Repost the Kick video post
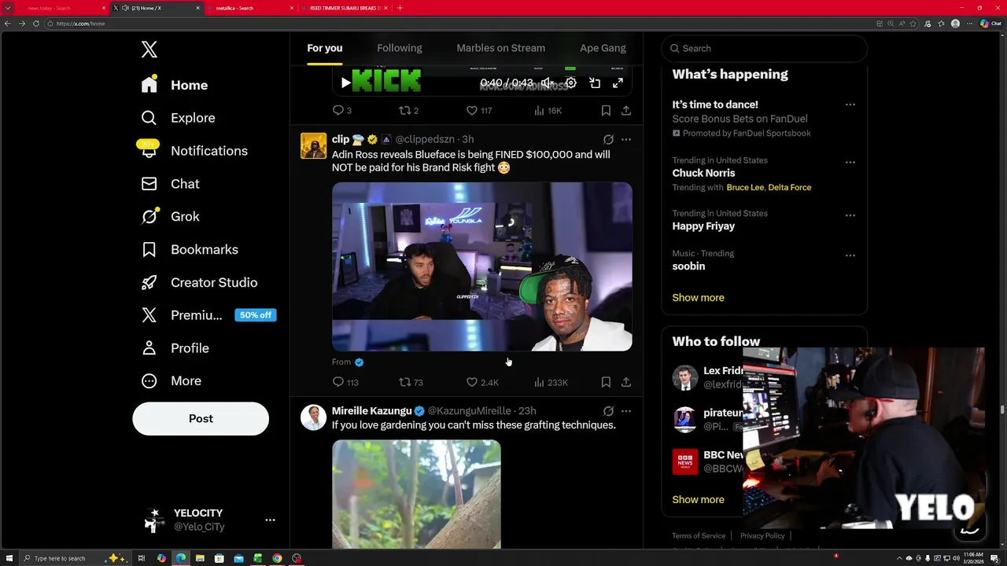1007x566 pixels. 409,111
